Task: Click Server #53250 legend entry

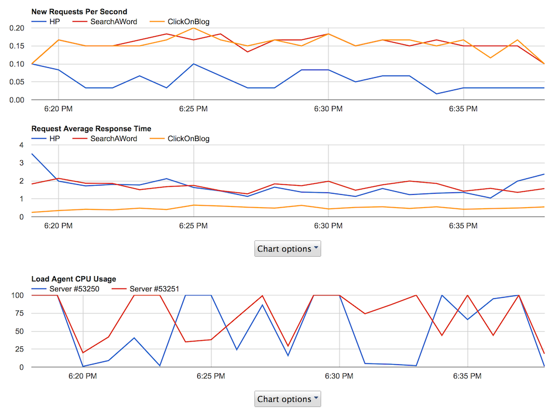Action: [66, 289]
